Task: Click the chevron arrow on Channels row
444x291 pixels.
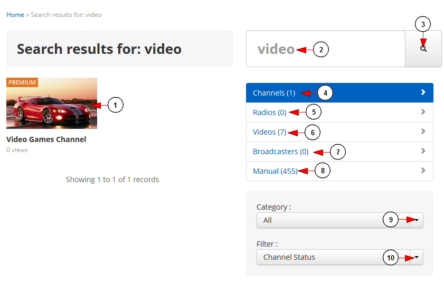Action: click(423, 92)
